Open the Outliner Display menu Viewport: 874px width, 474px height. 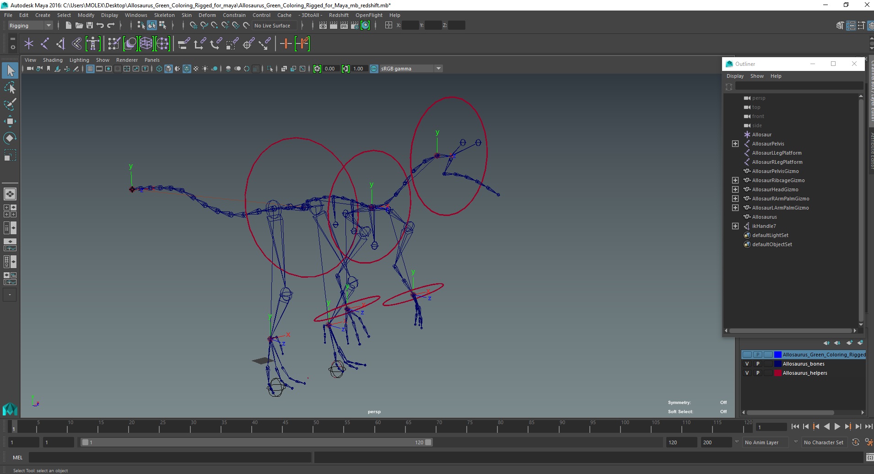(x=735, y=76)
